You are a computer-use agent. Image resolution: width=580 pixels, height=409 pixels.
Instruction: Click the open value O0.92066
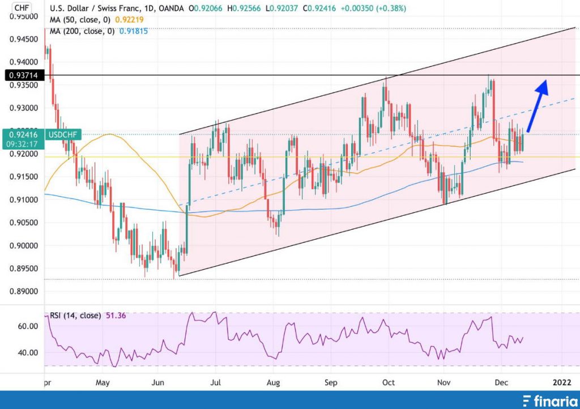point(206,8)
